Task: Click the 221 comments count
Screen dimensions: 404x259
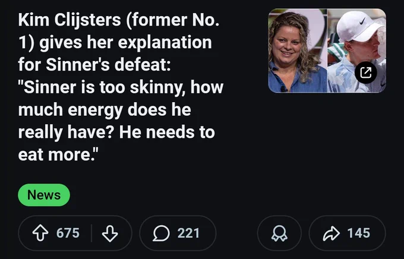Action: 188,233
